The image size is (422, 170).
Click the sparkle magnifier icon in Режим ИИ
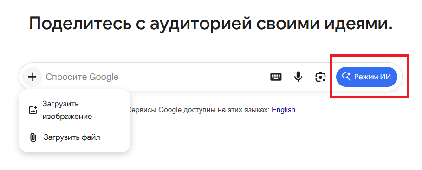pos(346,77)
